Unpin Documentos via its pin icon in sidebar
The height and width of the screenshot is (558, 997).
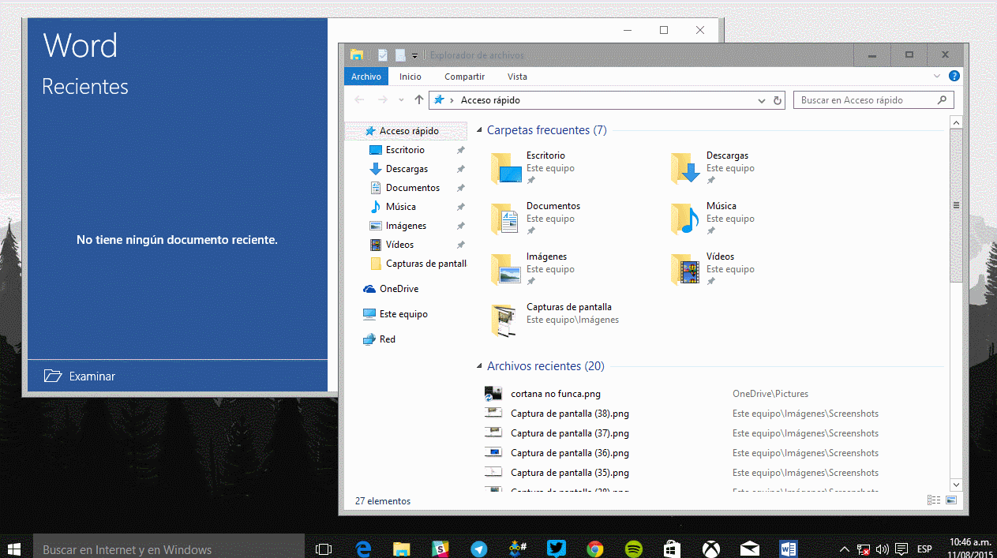[x=461, y=188]
